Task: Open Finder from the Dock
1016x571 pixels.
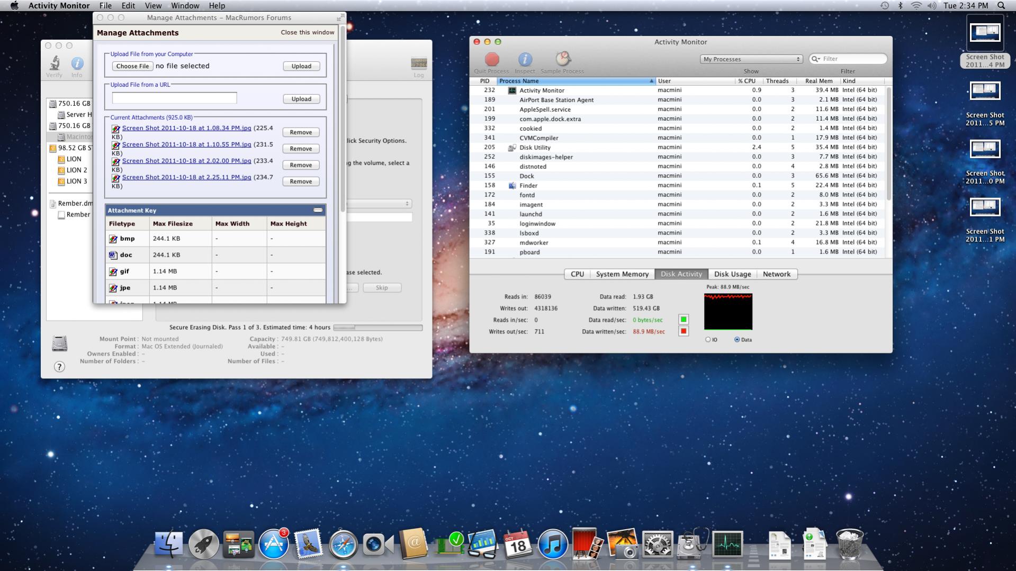Action: coord(168,544)
